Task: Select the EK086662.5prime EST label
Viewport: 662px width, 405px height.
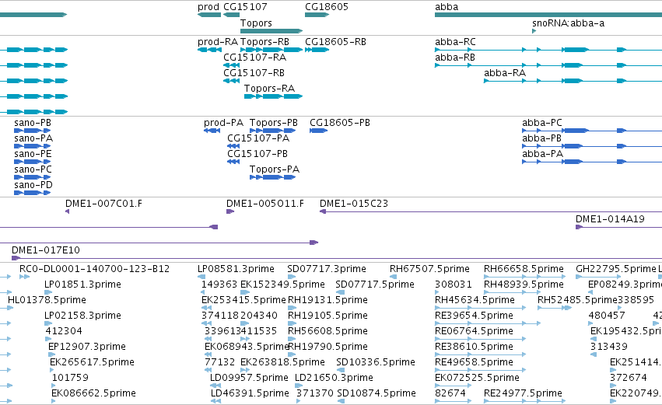Action: point(93,394)
